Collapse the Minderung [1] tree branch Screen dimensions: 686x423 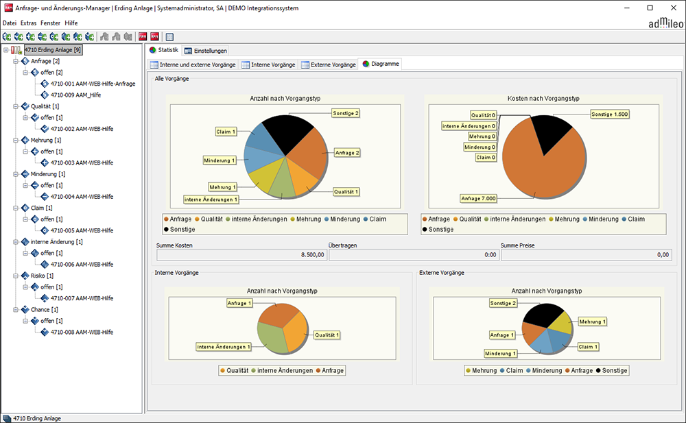pyautogui.click(x=16, y=174)
